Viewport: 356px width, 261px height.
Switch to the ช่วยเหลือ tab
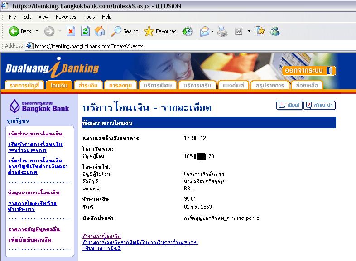tap(307, 85)
